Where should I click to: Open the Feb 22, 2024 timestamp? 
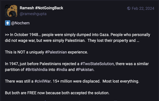pyautogui.click(x=143, y=8)
